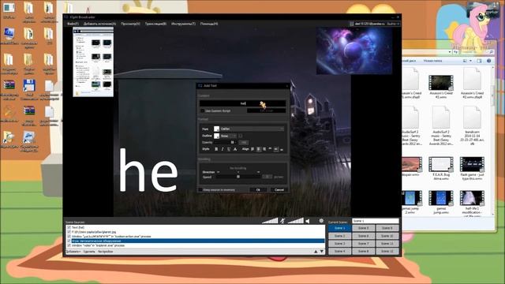Adjust the scrolling Speed slider
The height and width of the screenshot is (284, 505).
(238, 177)
